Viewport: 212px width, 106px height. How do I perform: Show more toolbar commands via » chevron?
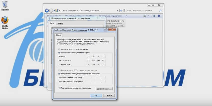coord(127,16)
